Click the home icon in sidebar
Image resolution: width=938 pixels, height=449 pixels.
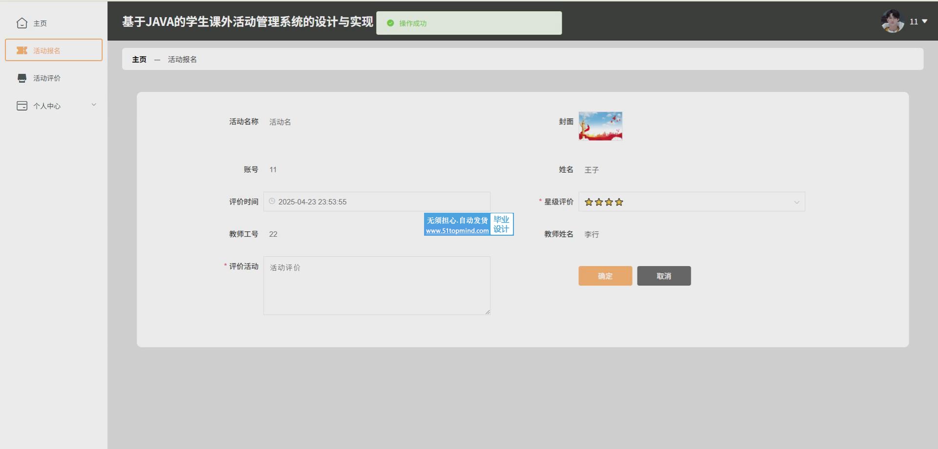pyautogui.click(x=22, y=23)
